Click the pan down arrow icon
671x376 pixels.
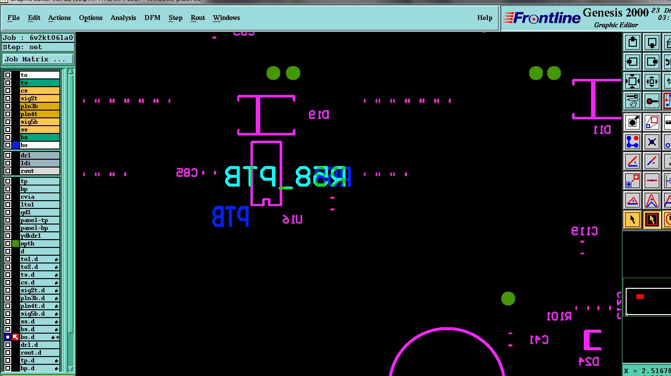pyautogui.click(x=652, y=42)
